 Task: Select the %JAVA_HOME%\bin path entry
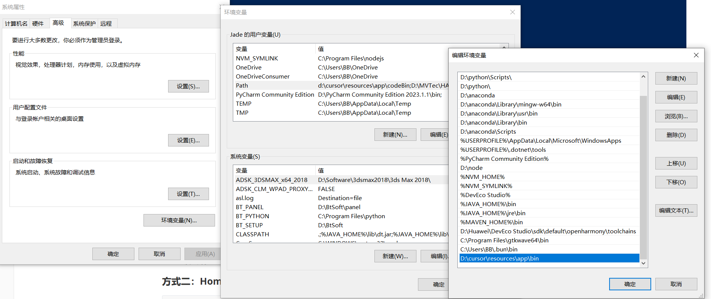coord(488,204)
